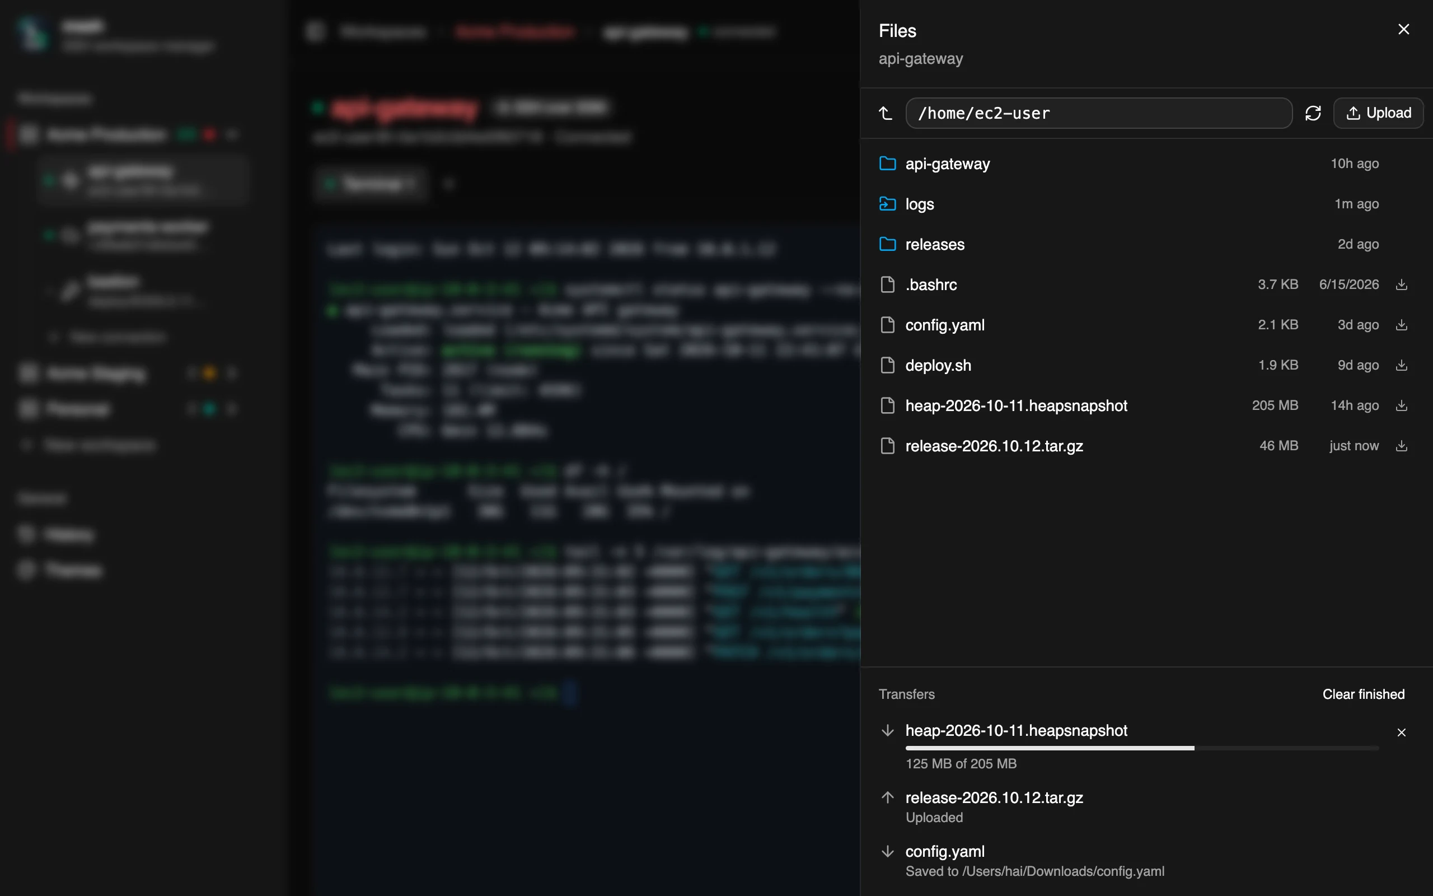Open the api-gateway folder
1433x896 pixels.
coord(1146,164)
